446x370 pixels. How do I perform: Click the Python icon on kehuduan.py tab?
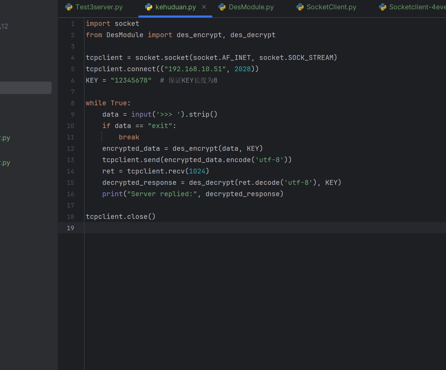tap(149, 7)
